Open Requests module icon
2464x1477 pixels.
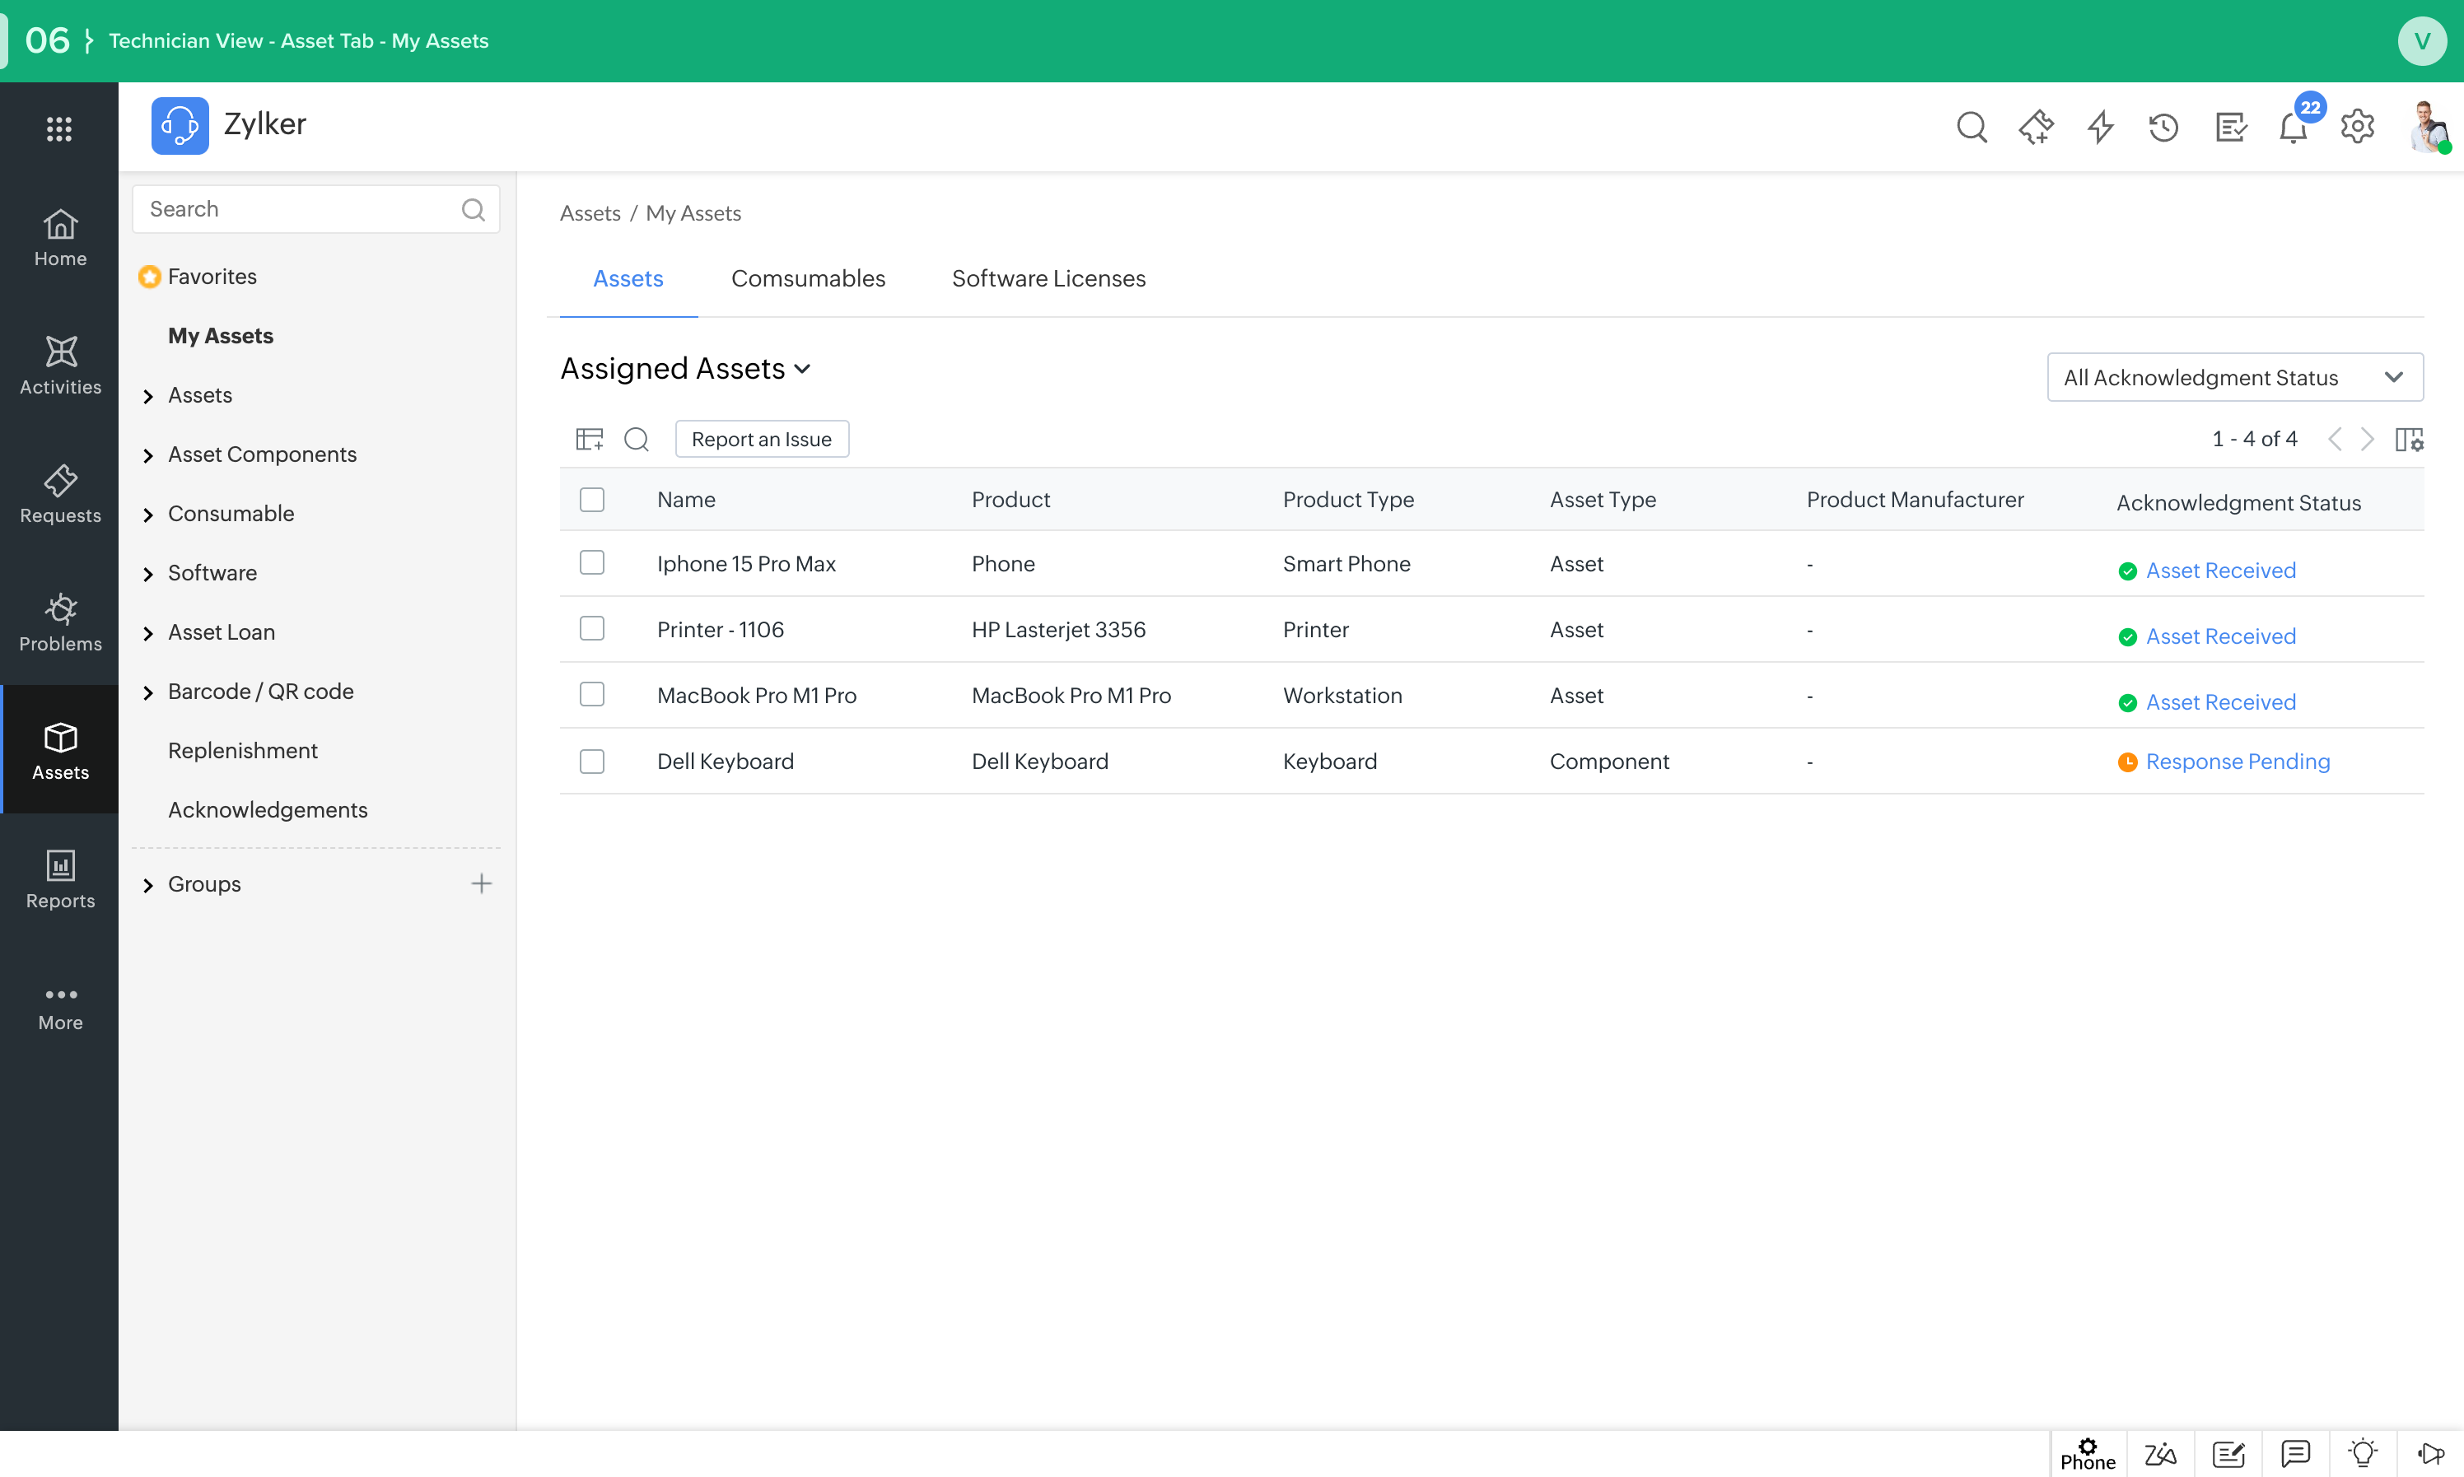(x=60, y=494)
